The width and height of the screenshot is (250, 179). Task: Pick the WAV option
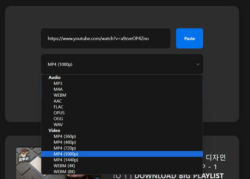(x=122, y=124)
